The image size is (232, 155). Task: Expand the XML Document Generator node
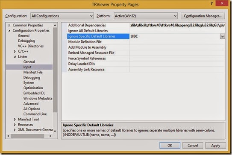tap(15, 130)
